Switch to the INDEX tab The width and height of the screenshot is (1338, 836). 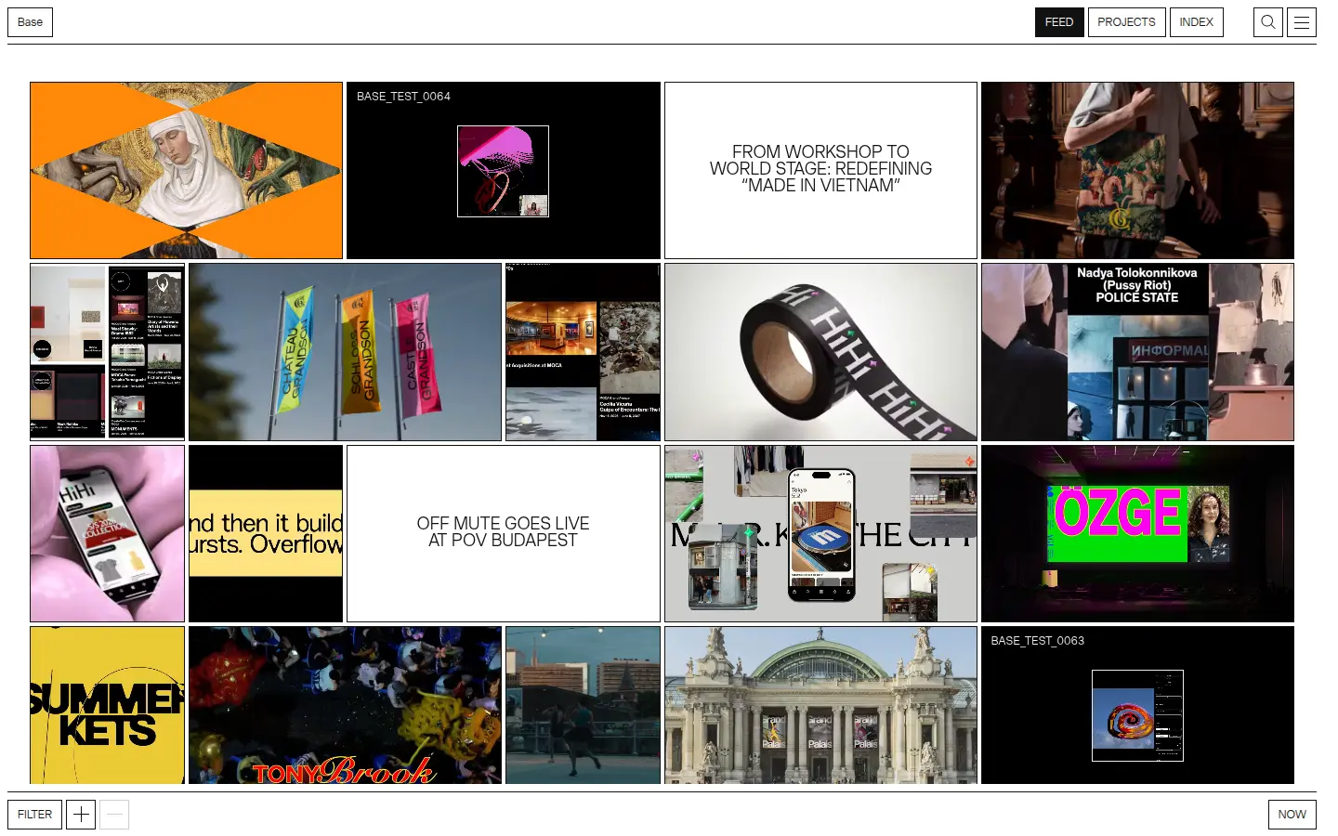click(x=1197, y=22)
